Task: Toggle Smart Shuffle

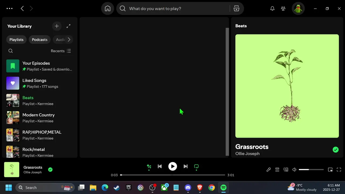Action: click(x=149, y=167)
